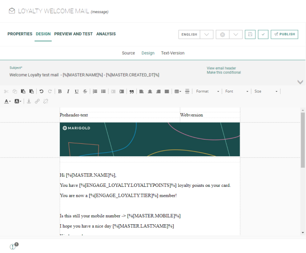Switch to the Preview and Test tab
The height and width of the screenshot is (253, 306).
[73, 34]
